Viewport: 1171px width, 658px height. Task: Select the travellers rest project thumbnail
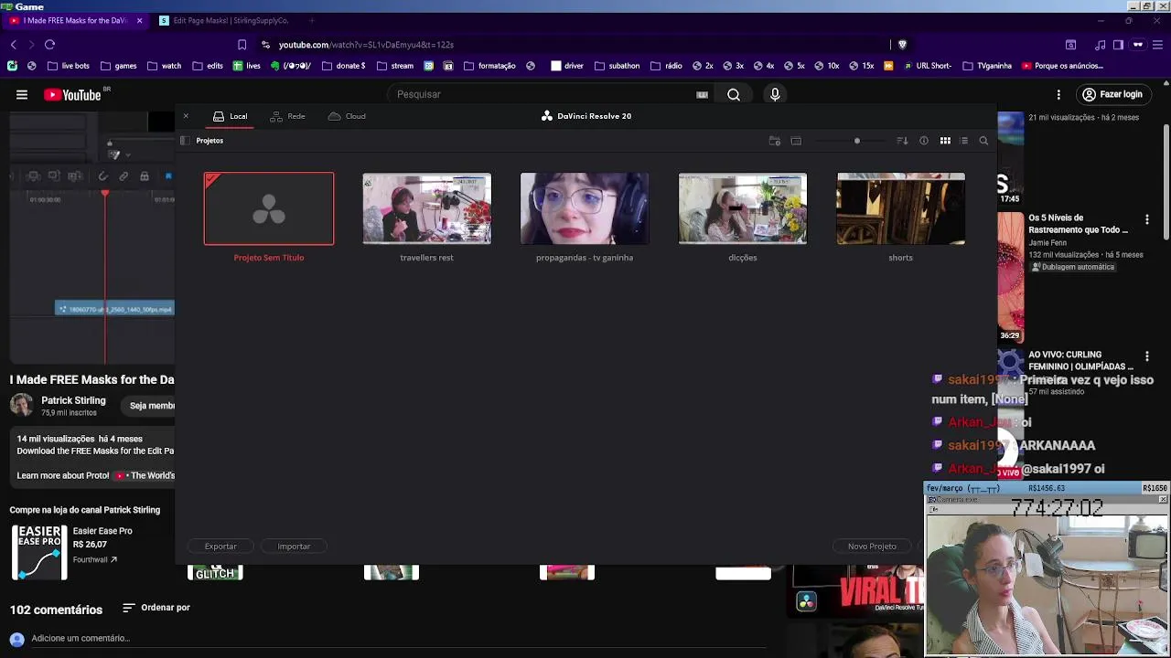[426, 208]
